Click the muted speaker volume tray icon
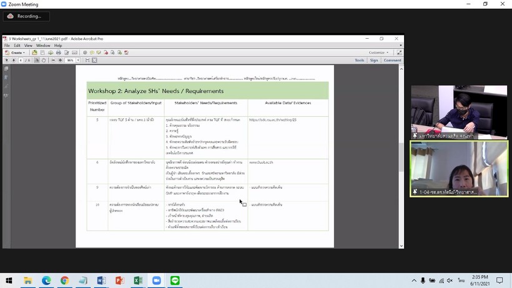 (x=450, y=281)
